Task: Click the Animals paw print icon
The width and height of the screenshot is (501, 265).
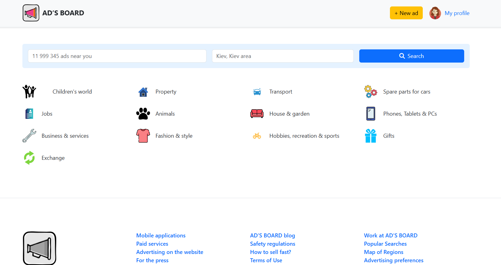Action: pos(143,114)
